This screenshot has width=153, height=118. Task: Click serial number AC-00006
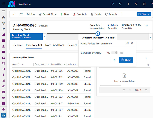coord(73,84)
